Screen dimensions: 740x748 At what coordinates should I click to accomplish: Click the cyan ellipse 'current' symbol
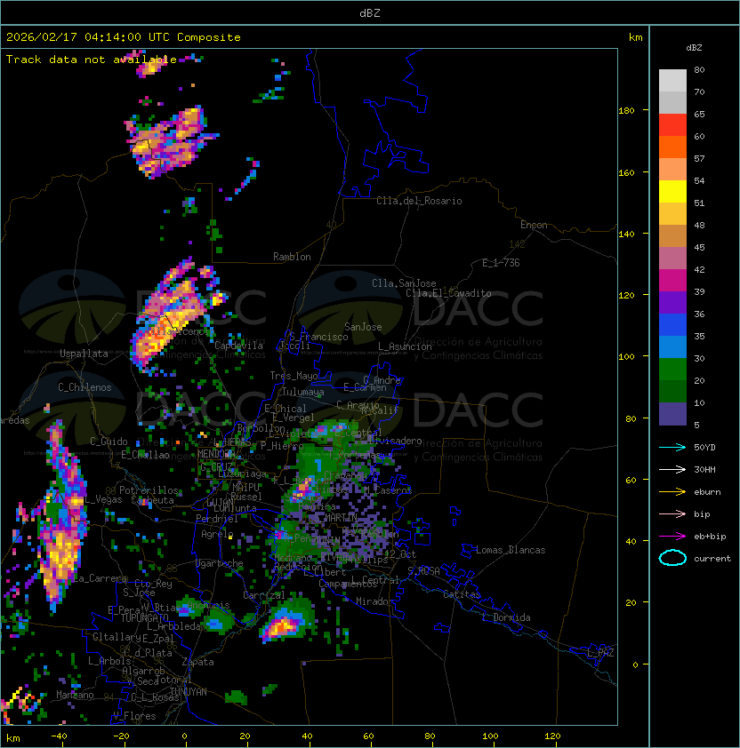pyautogui.click(x=672, y=558)
